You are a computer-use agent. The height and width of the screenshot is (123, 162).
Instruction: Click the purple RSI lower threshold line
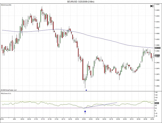(x=77, y=108)
